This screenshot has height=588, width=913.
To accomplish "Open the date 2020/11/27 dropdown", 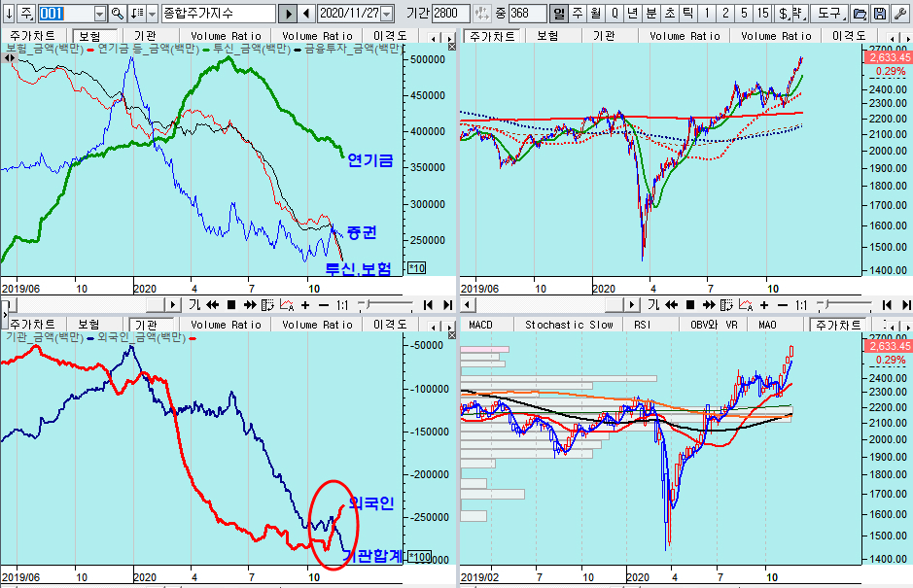I will coord(387,14).
